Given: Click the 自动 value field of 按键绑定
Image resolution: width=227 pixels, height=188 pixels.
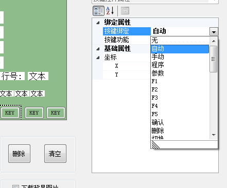Looking at the screenshot, I should click(180, 31).
